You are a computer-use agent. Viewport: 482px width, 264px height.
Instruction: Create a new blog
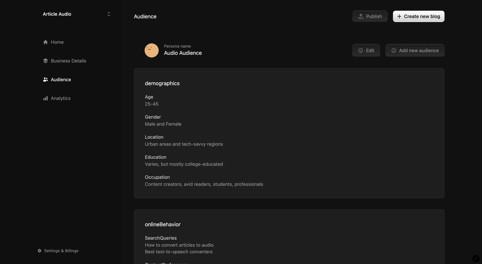pyautogui.click(x=418, y=16)
